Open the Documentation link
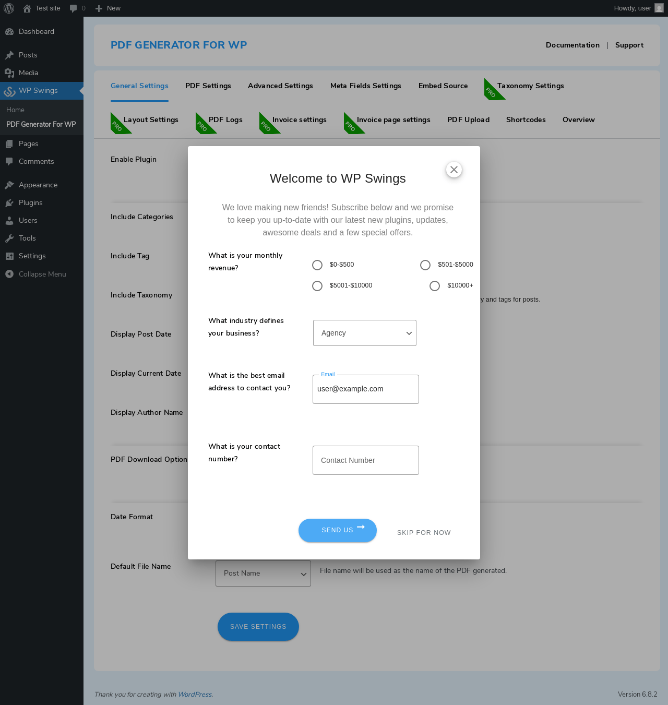Viewport: 668px width, 705px height. [x=572, y=45]
